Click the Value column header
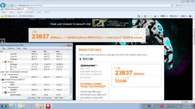 [x=37, y=51]
